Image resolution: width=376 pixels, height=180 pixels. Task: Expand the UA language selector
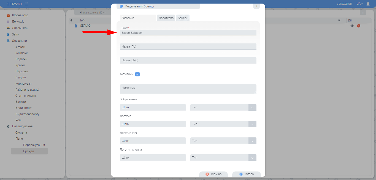coord(359,4)
